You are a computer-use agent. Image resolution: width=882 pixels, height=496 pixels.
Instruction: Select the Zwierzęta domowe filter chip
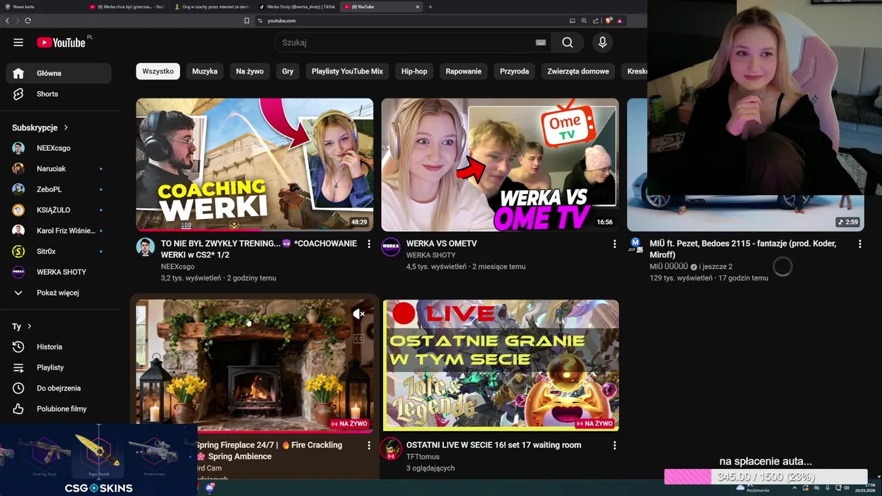pyautogui.click(x=578, y=72)
